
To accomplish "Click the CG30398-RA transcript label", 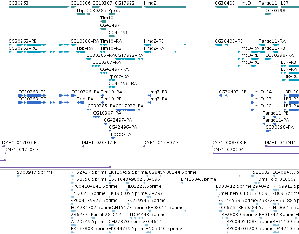I will pyautogui.click(x=280, y=55).
